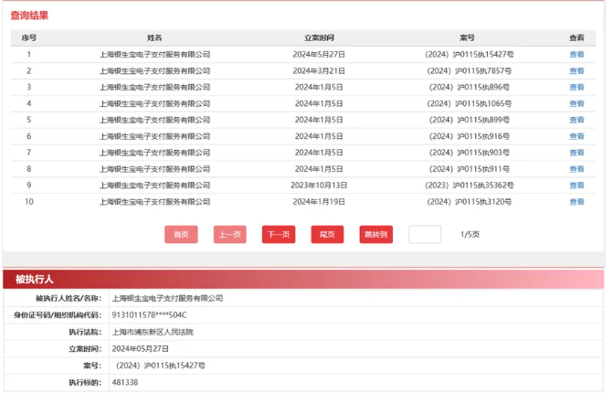Select case number (2024) 沪0115执15427号 in table
This screenshot has height=393, width=613.
pos(470,55)
